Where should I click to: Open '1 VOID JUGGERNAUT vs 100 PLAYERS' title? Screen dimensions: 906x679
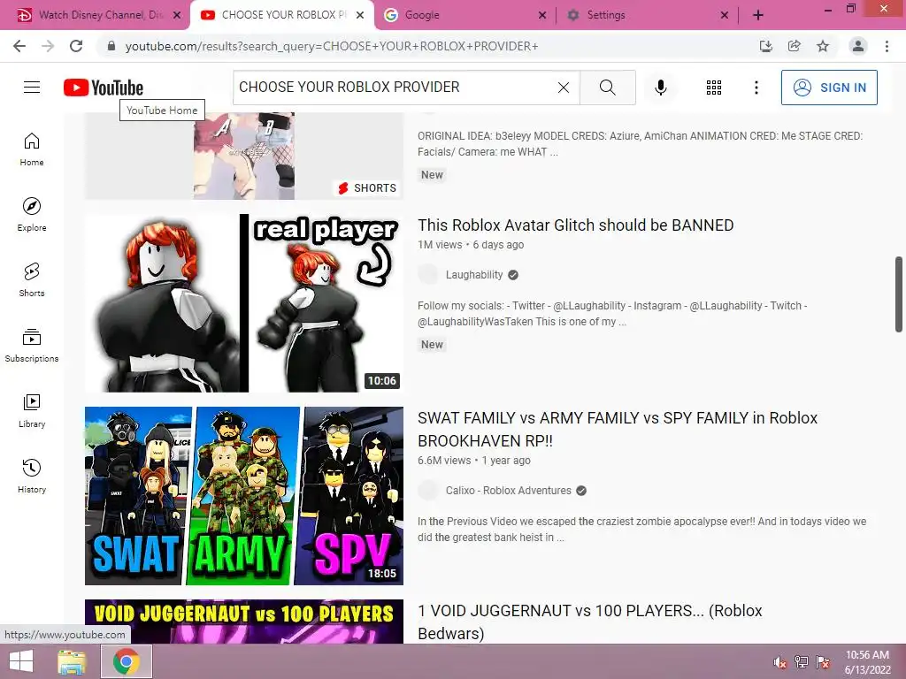click(x=590, y=622)
